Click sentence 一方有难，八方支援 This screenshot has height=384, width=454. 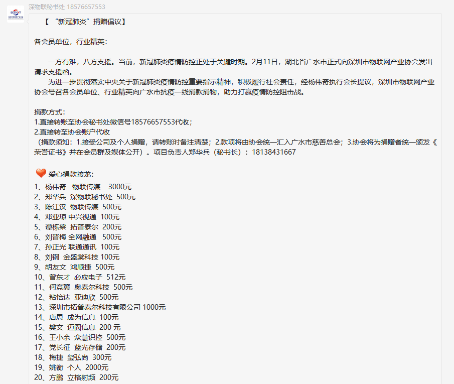click(80, 62)
